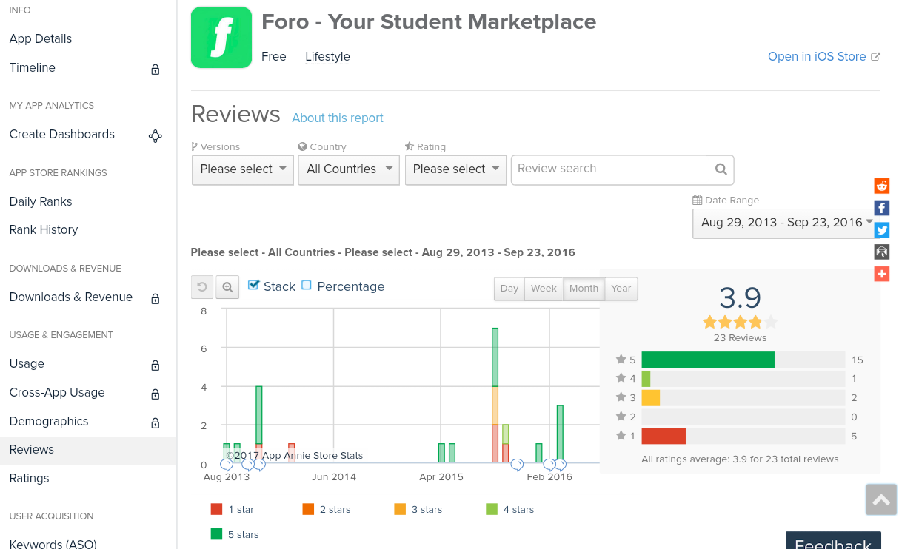899x549 pixels.
Task: Click the orange plus share icon
Action: (x=881, y=274)
